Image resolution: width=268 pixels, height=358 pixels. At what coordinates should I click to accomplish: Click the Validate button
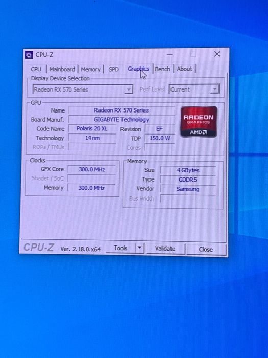click(165, 249)
